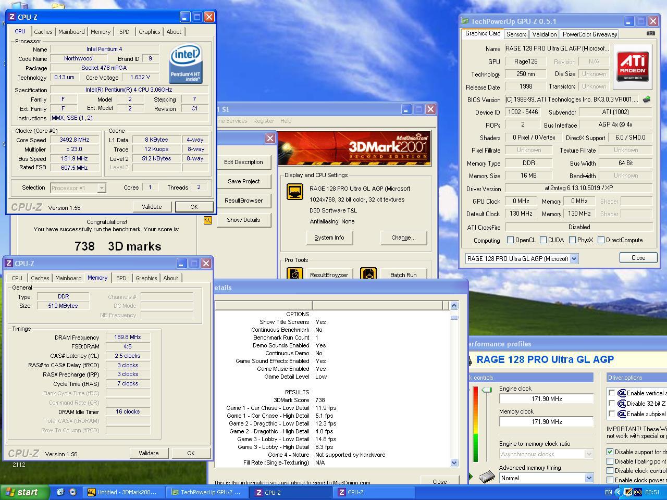The height and width of the screenshot is (500, 667).
Task: Check the Disable floating point option
Action: tap(610, 461)
